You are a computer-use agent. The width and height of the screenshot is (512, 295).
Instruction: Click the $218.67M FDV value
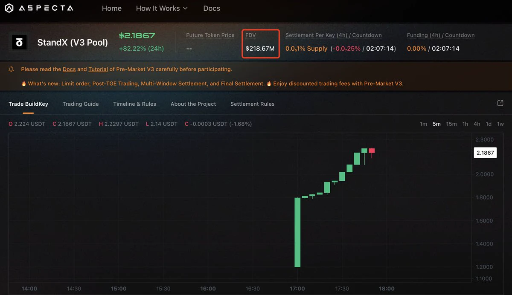pos(260,49)
